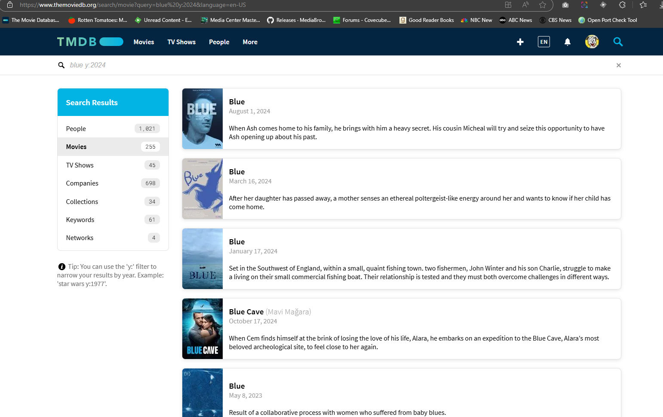Image resolution: width=663 pixels, height=417 pixels.
Task: Open the Movies menu in the header
Action: (x=144, y=42)
